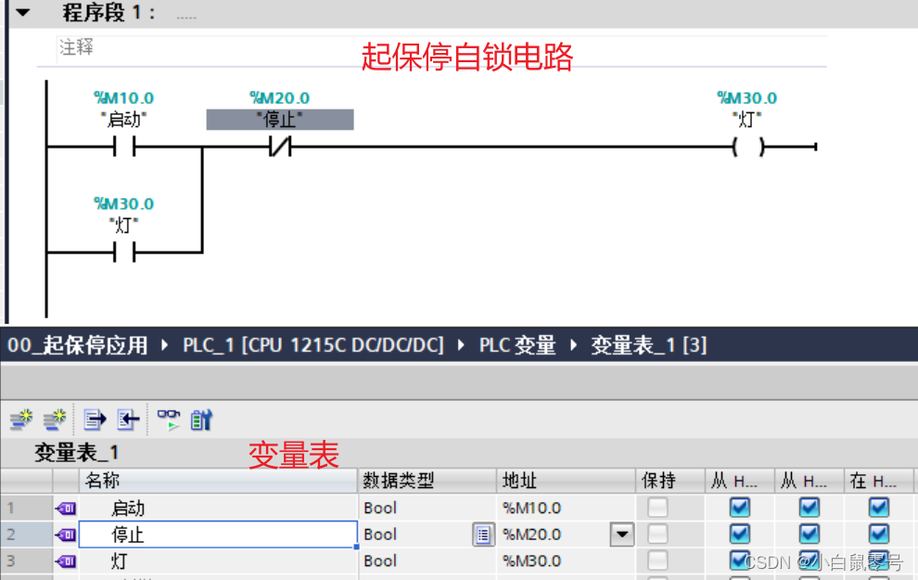918x580 pixels.
Task: Open the 变量表_1 [3] breadcrumb item
Action: [649, 345]
